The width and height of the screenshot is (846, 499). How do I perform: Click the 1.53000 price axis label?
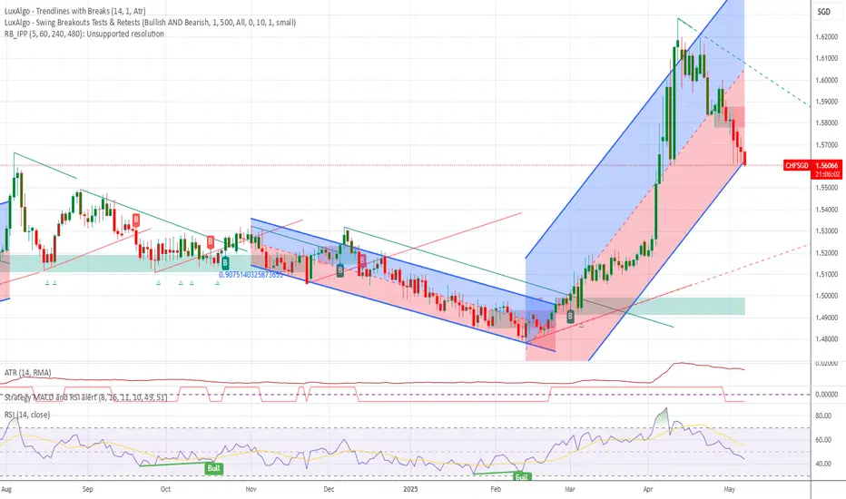[x=827, y=230]
